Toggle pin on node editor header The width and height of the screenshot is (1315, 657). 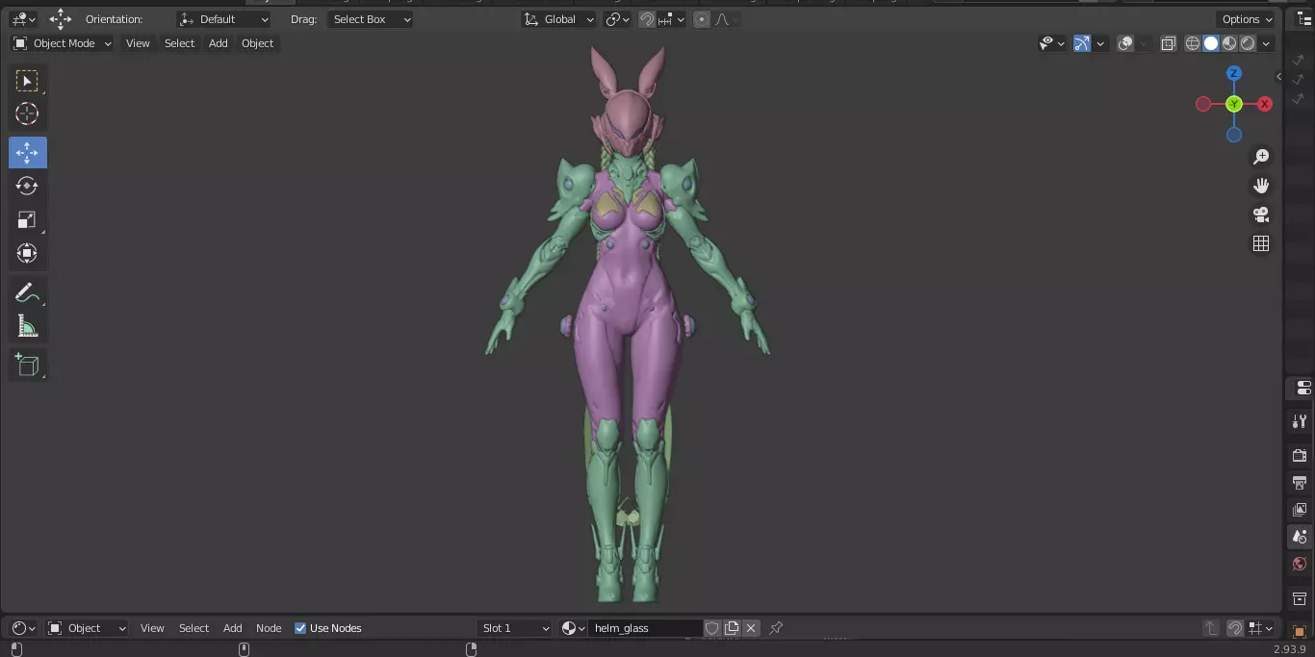pos(776,628)
